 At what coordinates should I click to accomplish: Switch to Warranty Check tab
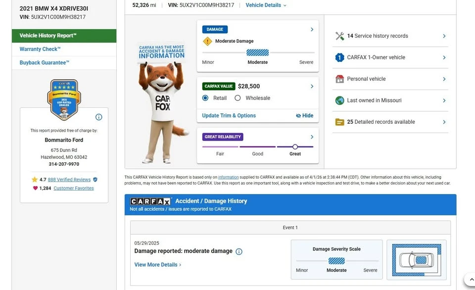coord(64,49)
